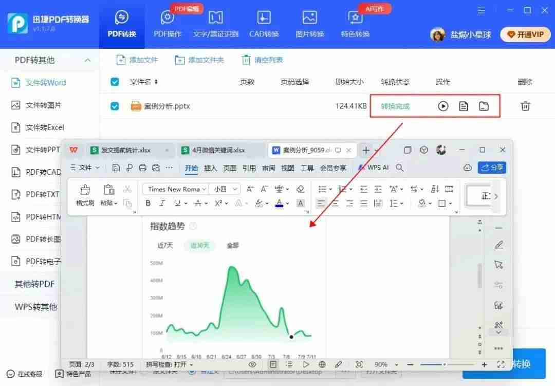Select the Bold formatting icon
Image resolution: width=555 pixels, height=386 pixels.
coord(148,203)
